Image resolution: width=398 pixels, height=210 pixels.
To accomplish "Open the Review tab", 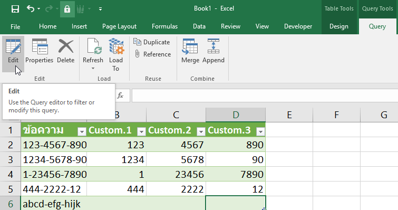I will tap(230, 26).
